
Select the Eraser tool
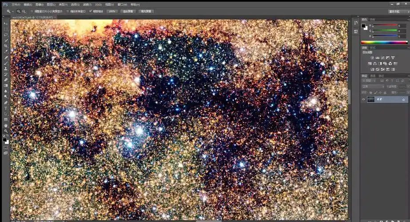pos(6,80)
